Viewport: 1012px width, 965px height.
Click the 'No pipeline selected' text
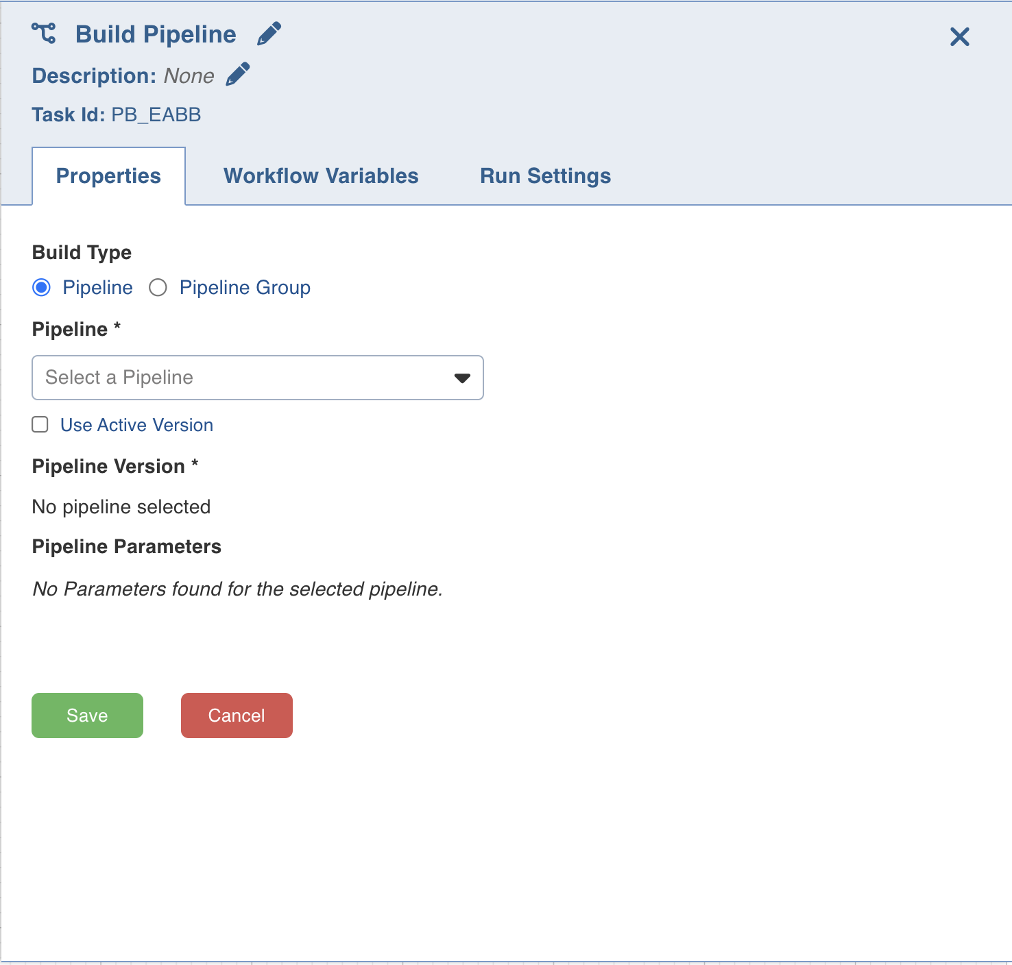pyautogui.click(x=121, y=507)
